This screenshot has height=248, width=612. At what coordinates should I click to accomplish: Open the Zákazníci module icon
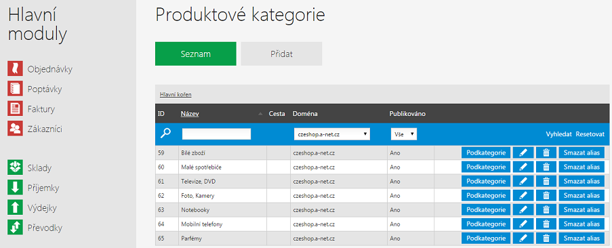(x=15, y=129)
